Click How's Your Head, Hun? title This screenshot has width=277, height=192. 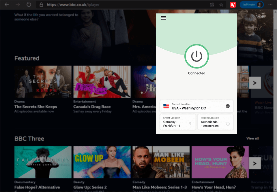(214, 187)
